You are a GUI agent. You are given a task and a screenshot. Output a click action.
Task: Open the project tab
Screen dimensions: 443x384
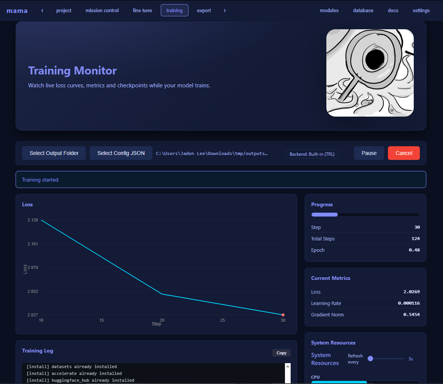pyautogui.click(x=63, y=11)
